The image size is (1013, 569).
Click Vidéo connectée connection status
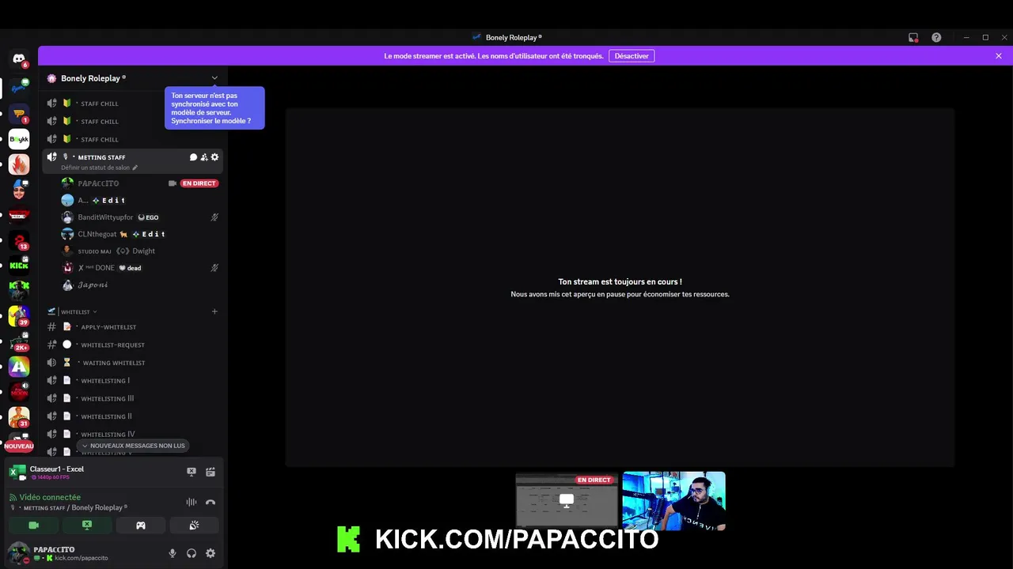(x=50, y=497)
